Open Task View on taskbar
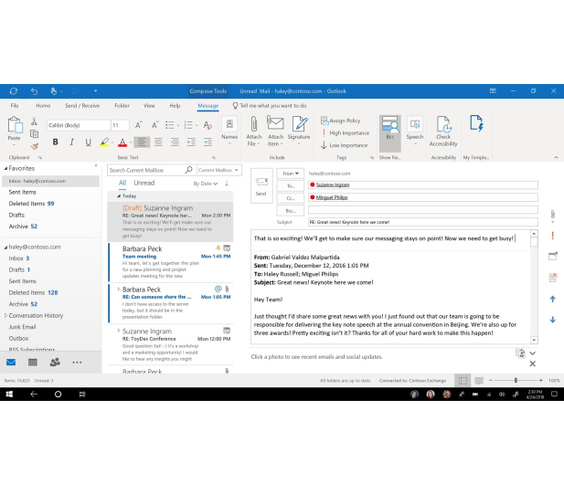Screen dimensions: 564x484 [x=82, y=395]
